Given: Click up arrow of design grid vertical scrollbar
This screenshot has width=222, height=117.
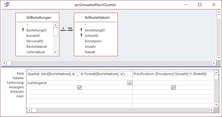Looking at the screenshot, I should [x=216, y=73].
